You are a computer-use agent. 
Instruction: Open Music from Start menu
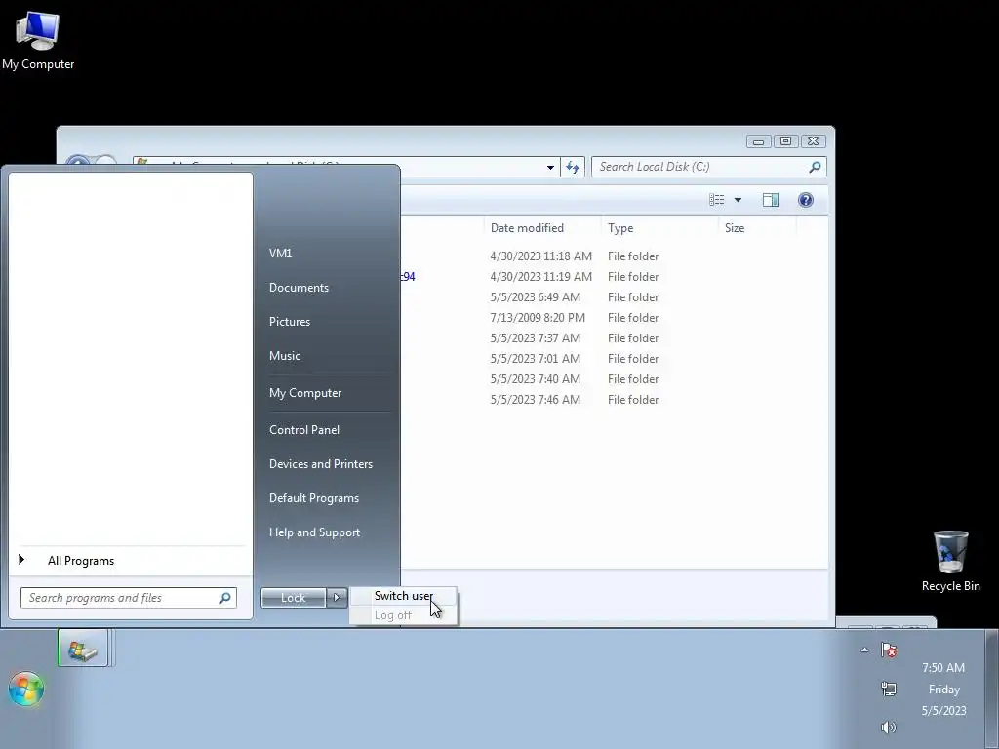(284, 356)
